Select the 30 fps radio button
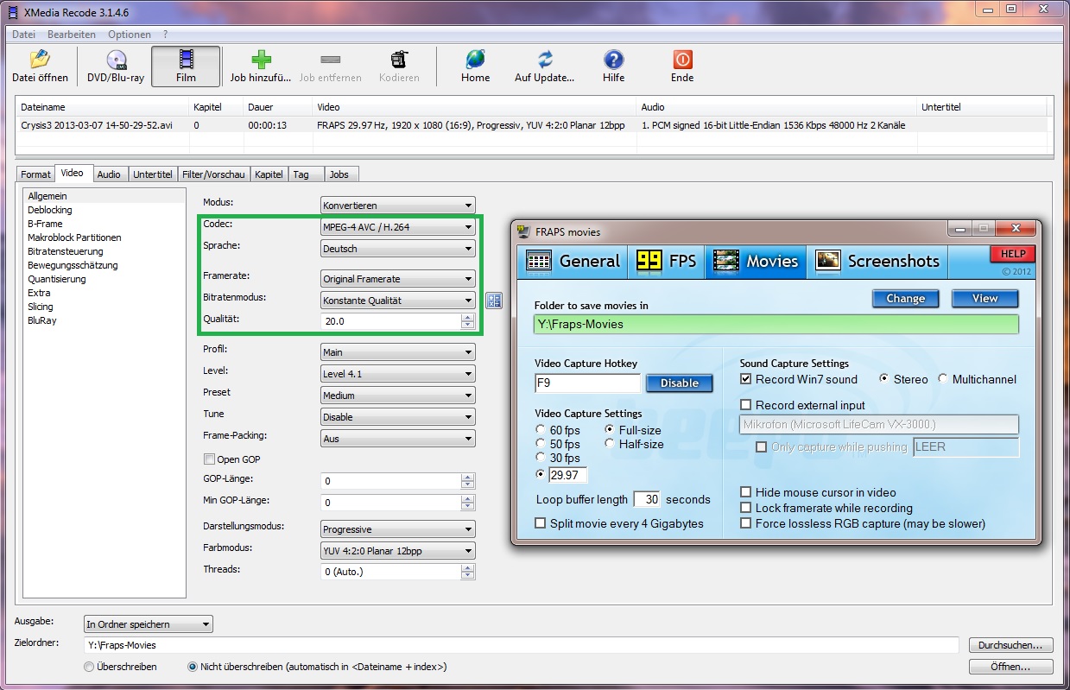The width and height of the screenshot is (1070, 690). (x=541, y=458)
